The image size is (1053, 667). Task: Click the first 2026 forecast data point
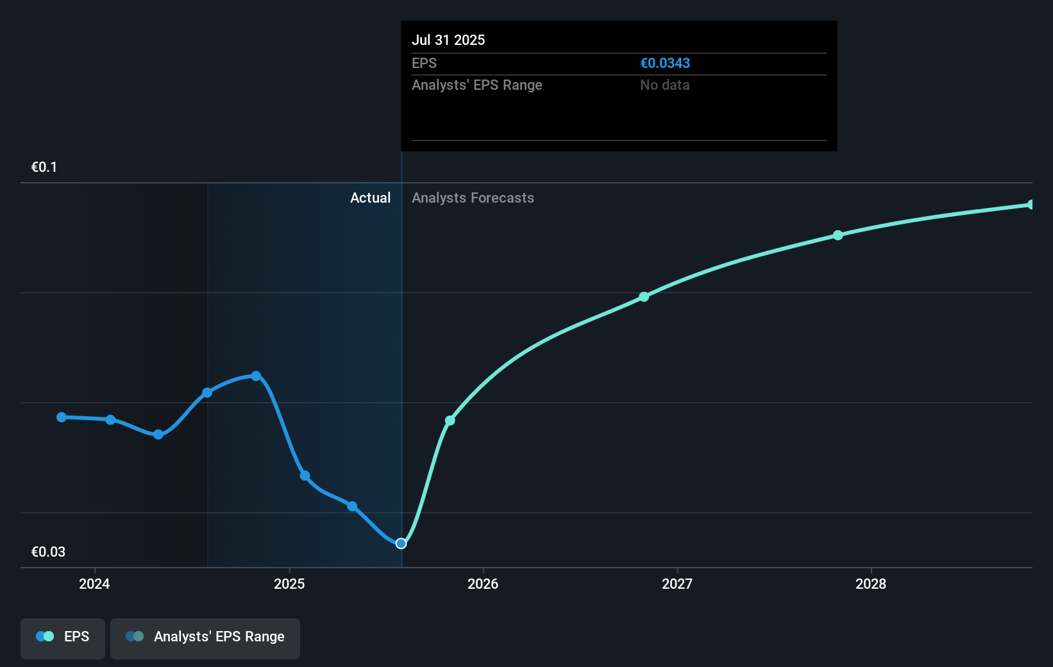(450, 421)
